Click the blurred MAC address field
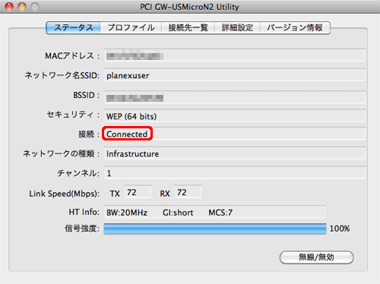 pos(235,55)
